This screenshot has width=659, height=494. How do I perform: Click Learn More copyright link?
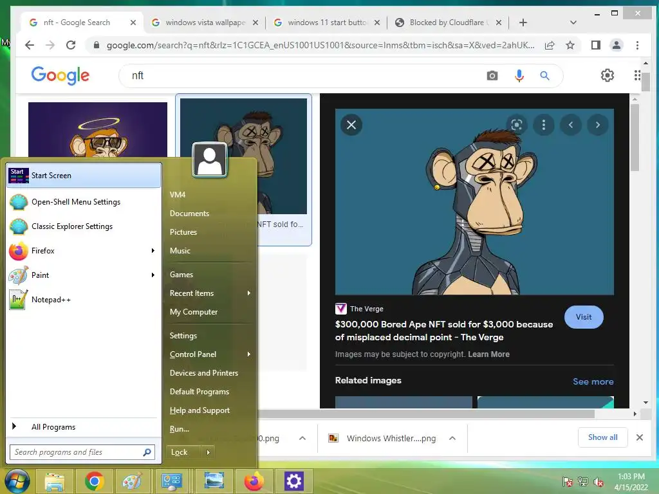tap(489, 354)
